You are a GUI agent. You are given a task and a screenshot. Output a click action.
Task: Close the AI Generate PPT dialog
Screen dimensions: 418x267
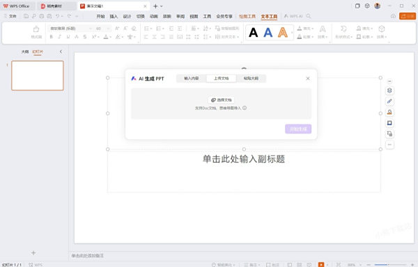click(x=308, y=79)
